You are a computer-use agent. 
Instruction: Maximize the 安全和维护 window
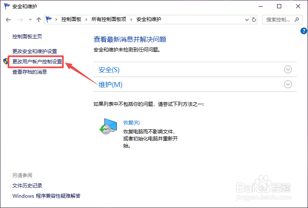tap(279, 6)
